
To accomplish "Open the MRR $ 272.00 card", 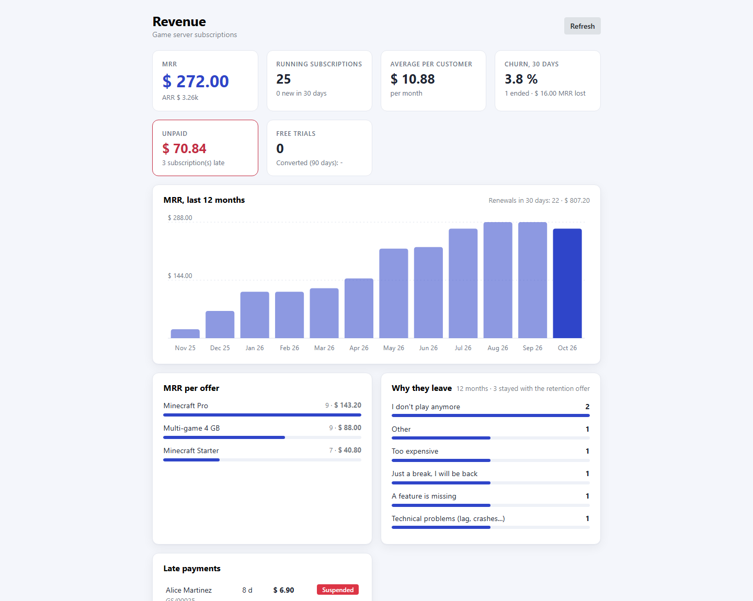I will pos(205,80).
